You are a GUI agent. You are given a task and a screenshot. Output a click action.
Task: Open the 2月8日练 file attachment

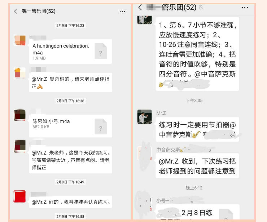197,212
